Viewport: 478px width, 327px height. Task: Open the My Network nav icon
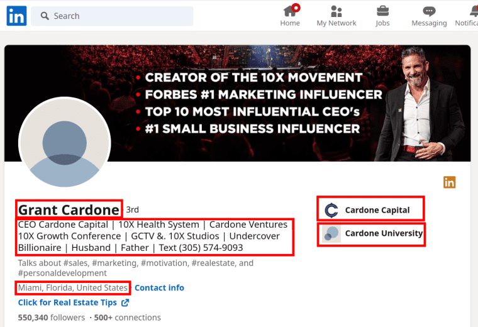pos(336,11)
